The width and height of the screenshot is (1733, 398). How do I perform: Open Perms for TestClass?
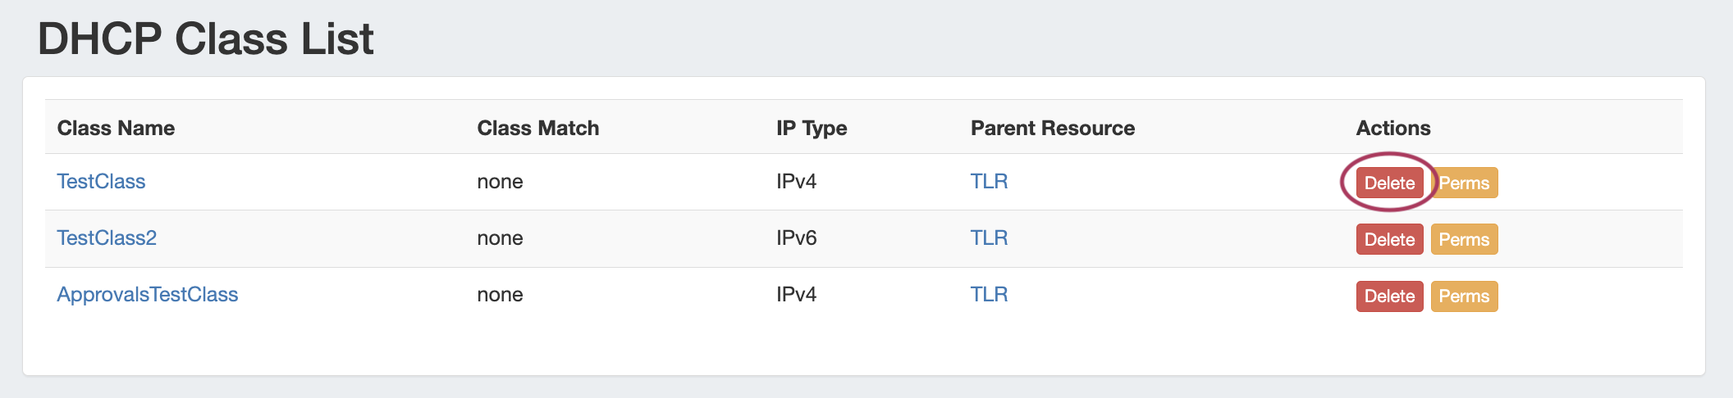point(1465,183)
